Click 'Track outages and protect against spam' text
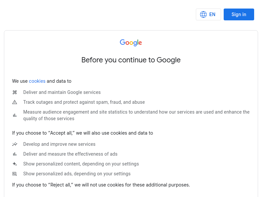The width and height of the screenshot is (262, 197). (84, 102)
